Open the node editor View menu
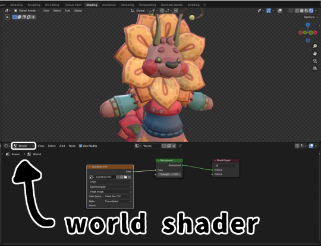 tap(41, 146)
